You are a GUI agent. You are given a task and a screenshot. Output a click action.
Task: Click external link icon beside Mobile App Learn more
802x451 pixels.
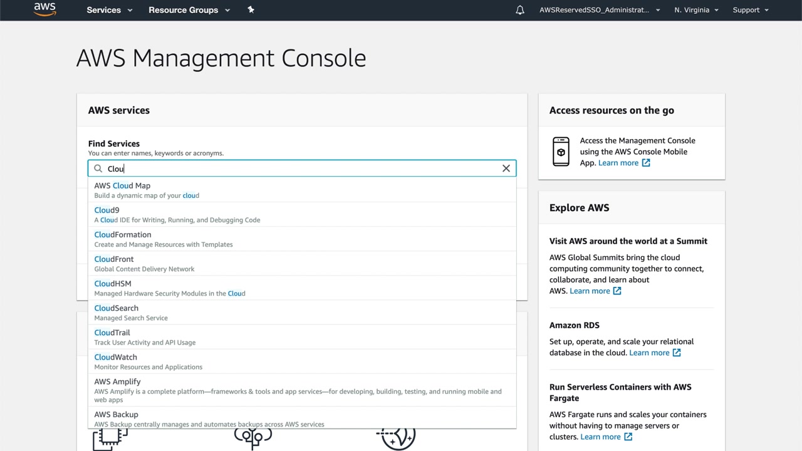tap(646, 163)
